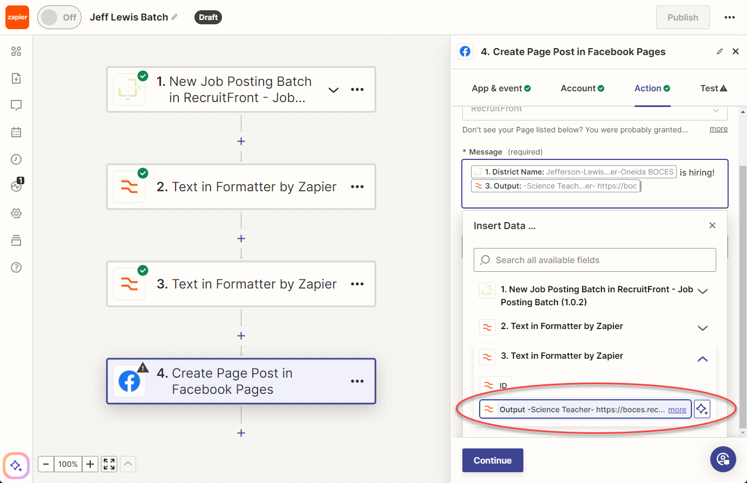Open the Page dropdown showing RecruitFront

click(595, 111)
